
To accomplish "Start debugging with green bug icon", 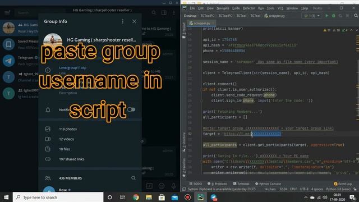I will tap(334, 16).
